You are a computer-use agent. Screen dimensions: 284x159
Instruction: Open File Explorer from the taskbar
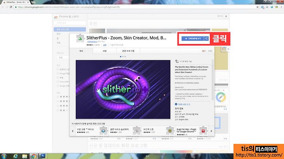click(24, 156)
